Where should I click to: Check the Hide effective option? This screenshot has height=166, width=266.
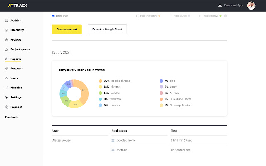pyautogui.click(x=201, y=16)
